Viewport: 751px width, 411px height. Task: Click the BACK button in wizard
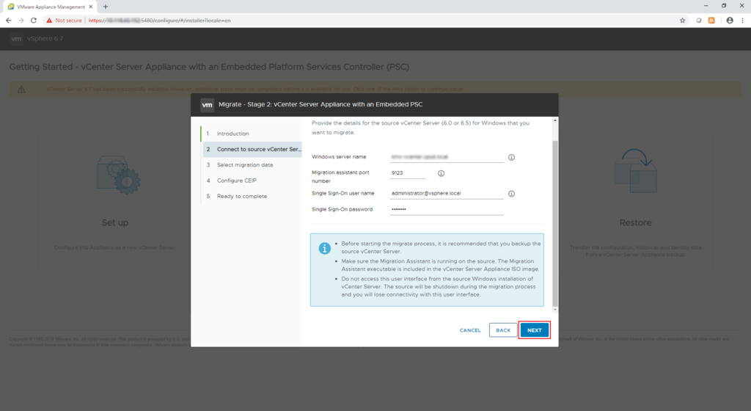(503, 330)
